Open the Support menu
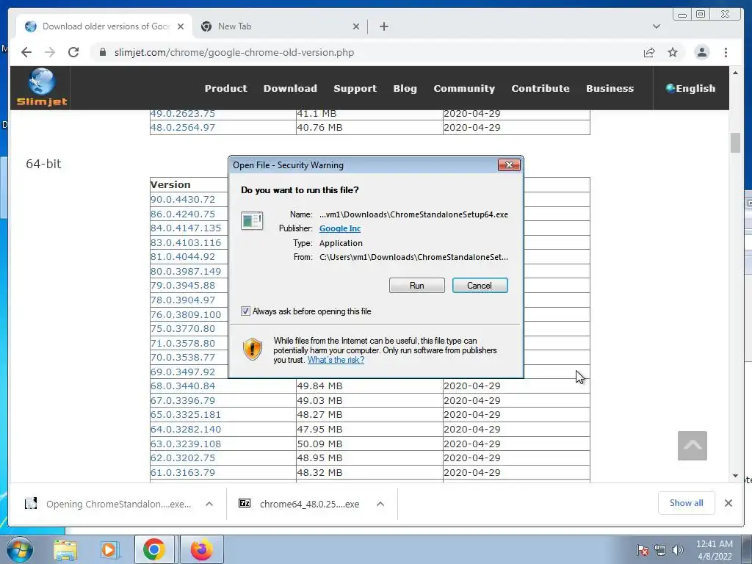752x564 pixels. click(355, 88)
